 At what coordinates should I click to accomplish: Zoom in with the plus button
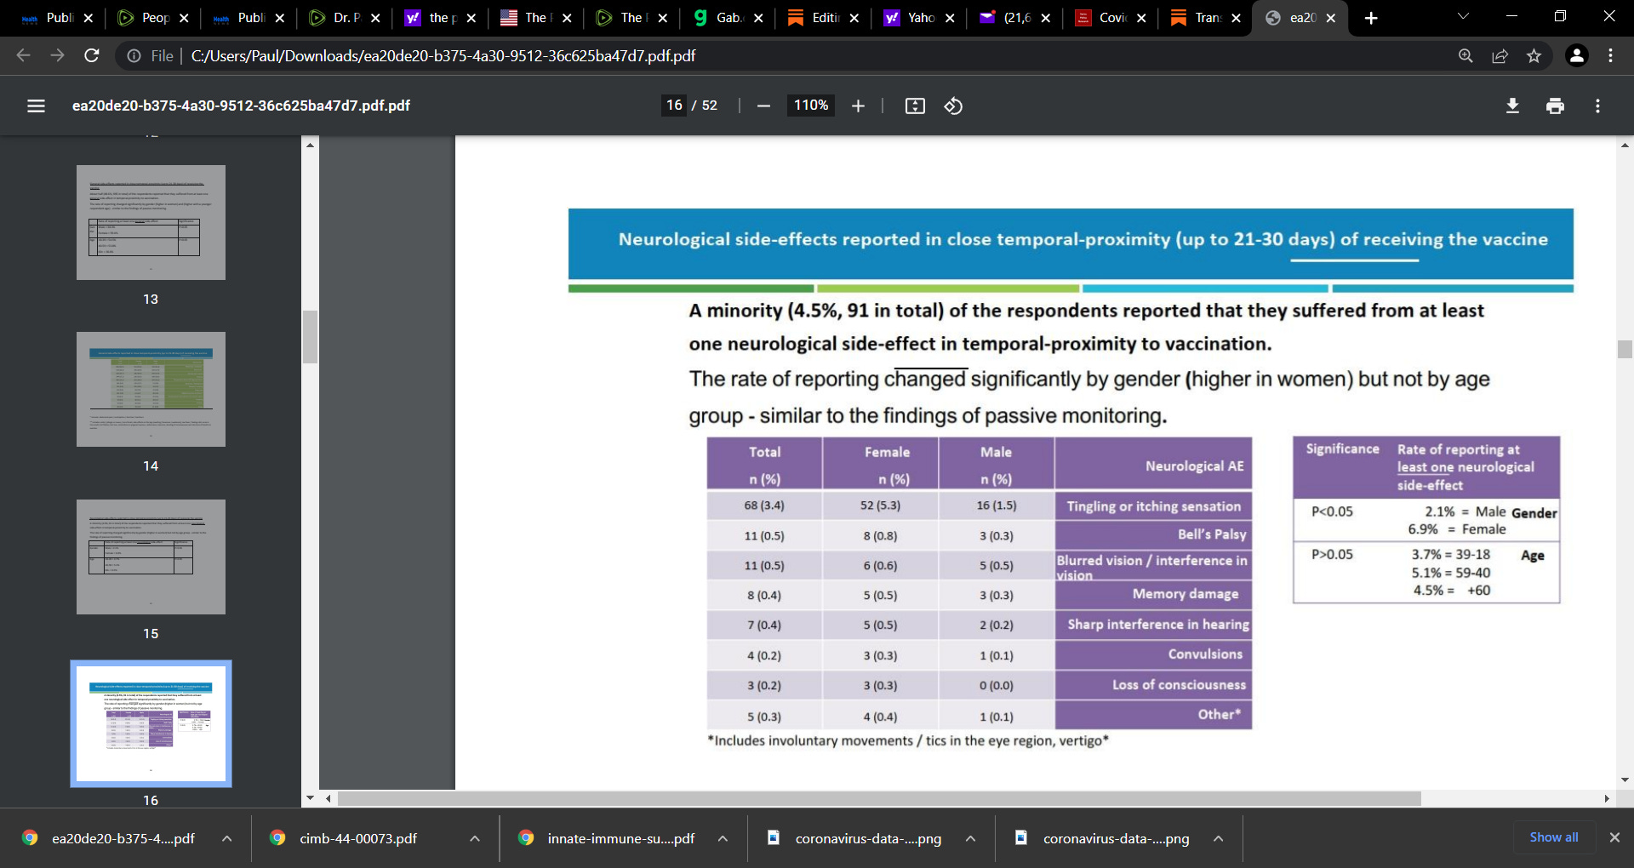tap(858, 106)
